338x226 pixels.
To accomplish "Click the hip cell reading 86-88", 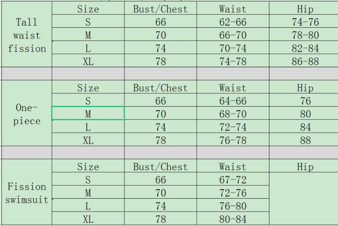I will 304,62.
